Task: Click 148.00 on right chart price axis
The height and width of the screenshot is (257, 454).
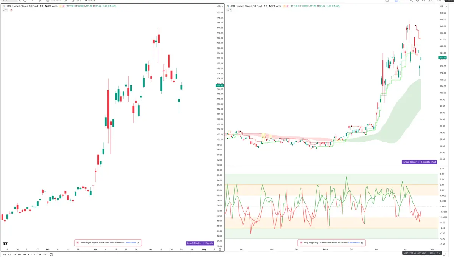Action: [443, 13]
